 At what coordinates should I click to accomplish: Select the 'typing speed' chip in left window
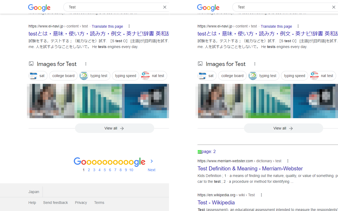coord(125,76)
